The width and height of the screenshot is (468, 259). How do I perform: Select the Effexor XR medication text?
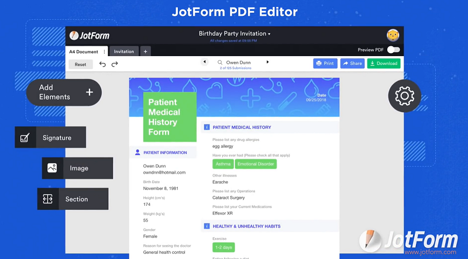(x=222, y=213)
